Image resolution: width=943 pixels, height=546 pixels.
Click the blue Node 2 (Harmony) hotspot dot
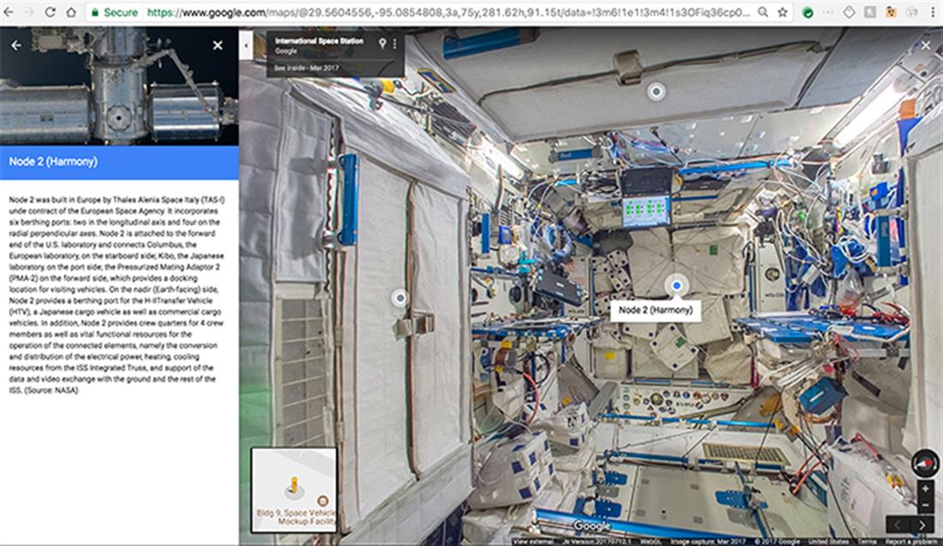pos(676,285)
